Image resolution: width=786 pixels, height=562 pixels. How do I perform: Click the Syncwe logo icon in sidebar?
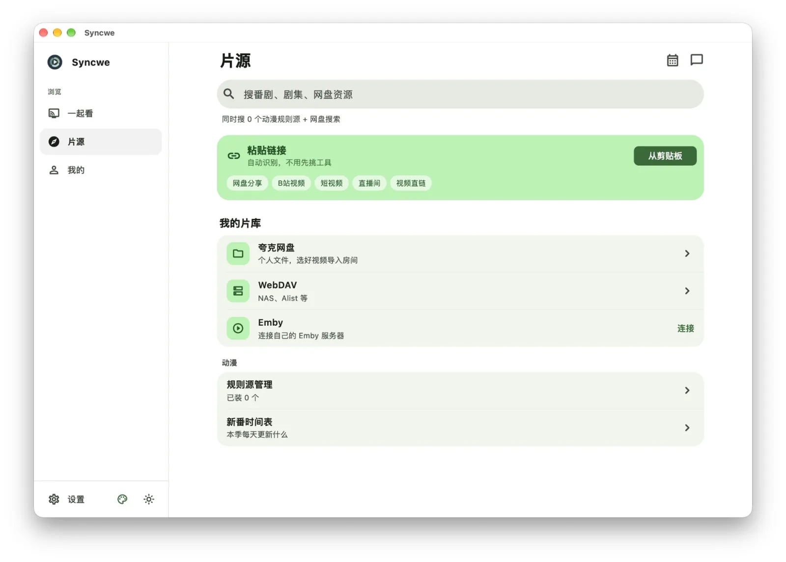click(x=55, y=62)
